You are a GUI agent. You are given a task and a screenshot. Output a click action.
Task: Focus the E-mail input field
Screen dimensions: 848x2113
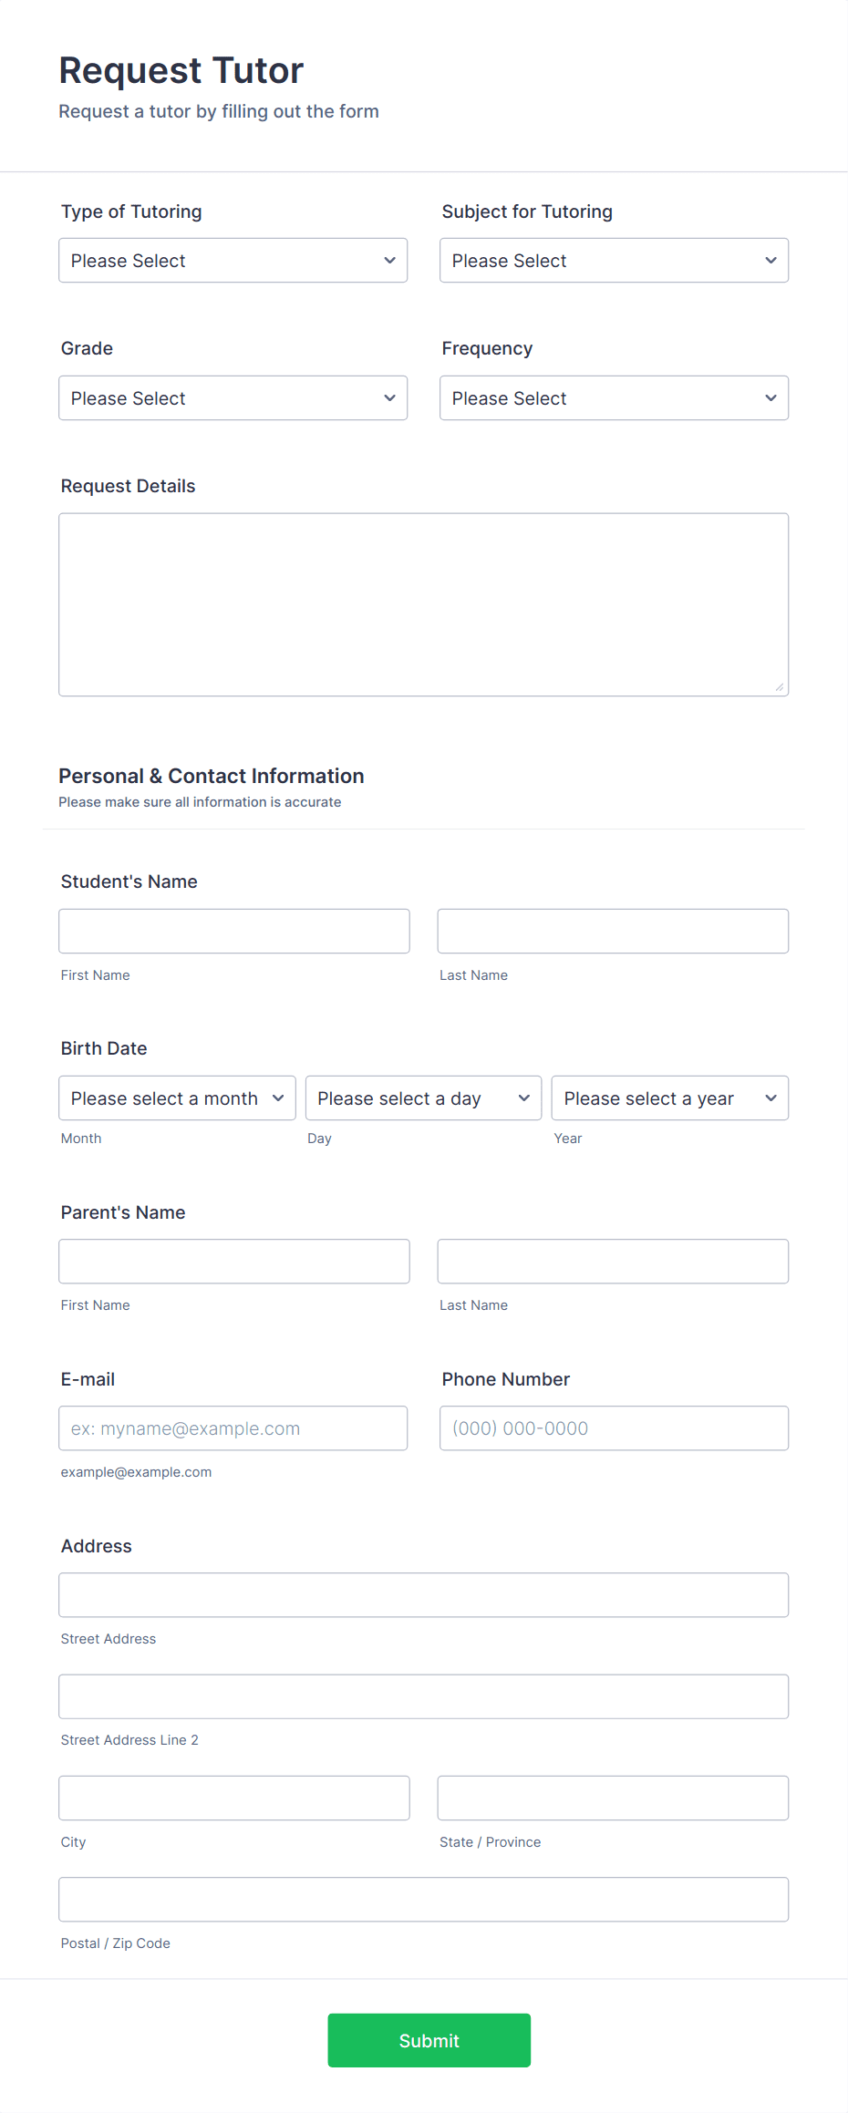(x=233, y=1428)
